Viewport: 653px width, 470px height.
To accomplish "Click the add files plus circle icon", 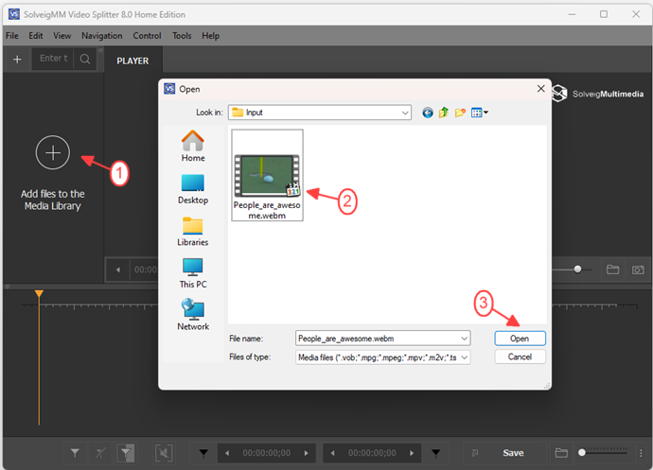I will point(53,152).
